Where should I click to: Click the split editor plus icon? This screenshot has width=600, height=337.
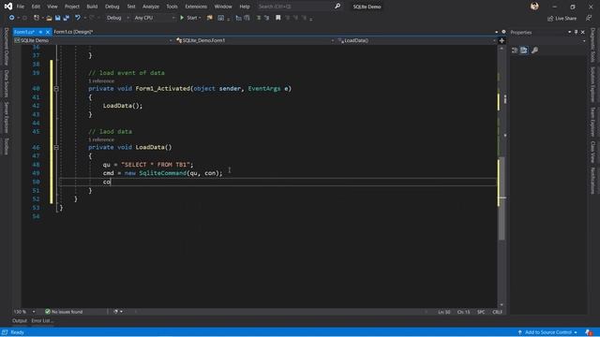(502, 40)
